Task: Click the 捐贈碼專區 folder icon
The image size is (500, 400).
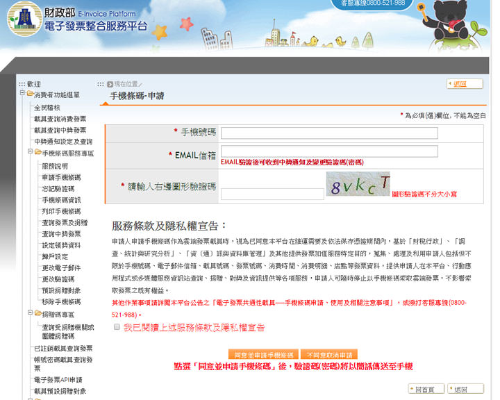Action: tap(37, 313)
